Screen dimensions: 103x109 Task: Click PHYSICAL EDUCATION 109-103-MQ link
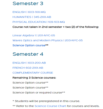(39, 22)
